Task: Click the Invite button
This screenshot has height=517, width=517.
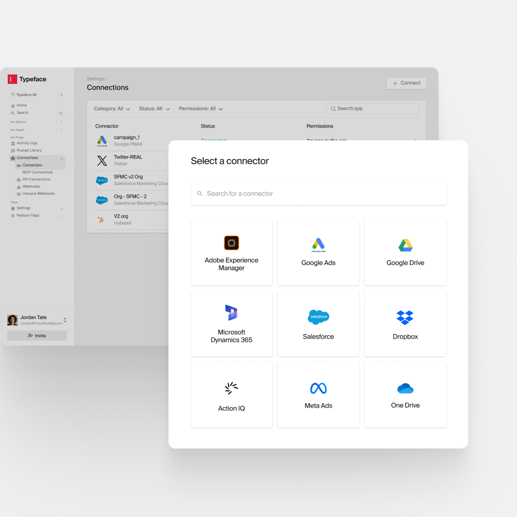Action: coord(37,336)
